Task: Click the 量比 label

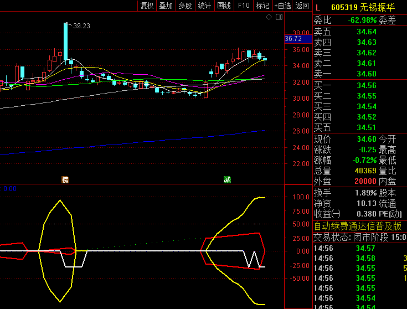Action: 387,171
